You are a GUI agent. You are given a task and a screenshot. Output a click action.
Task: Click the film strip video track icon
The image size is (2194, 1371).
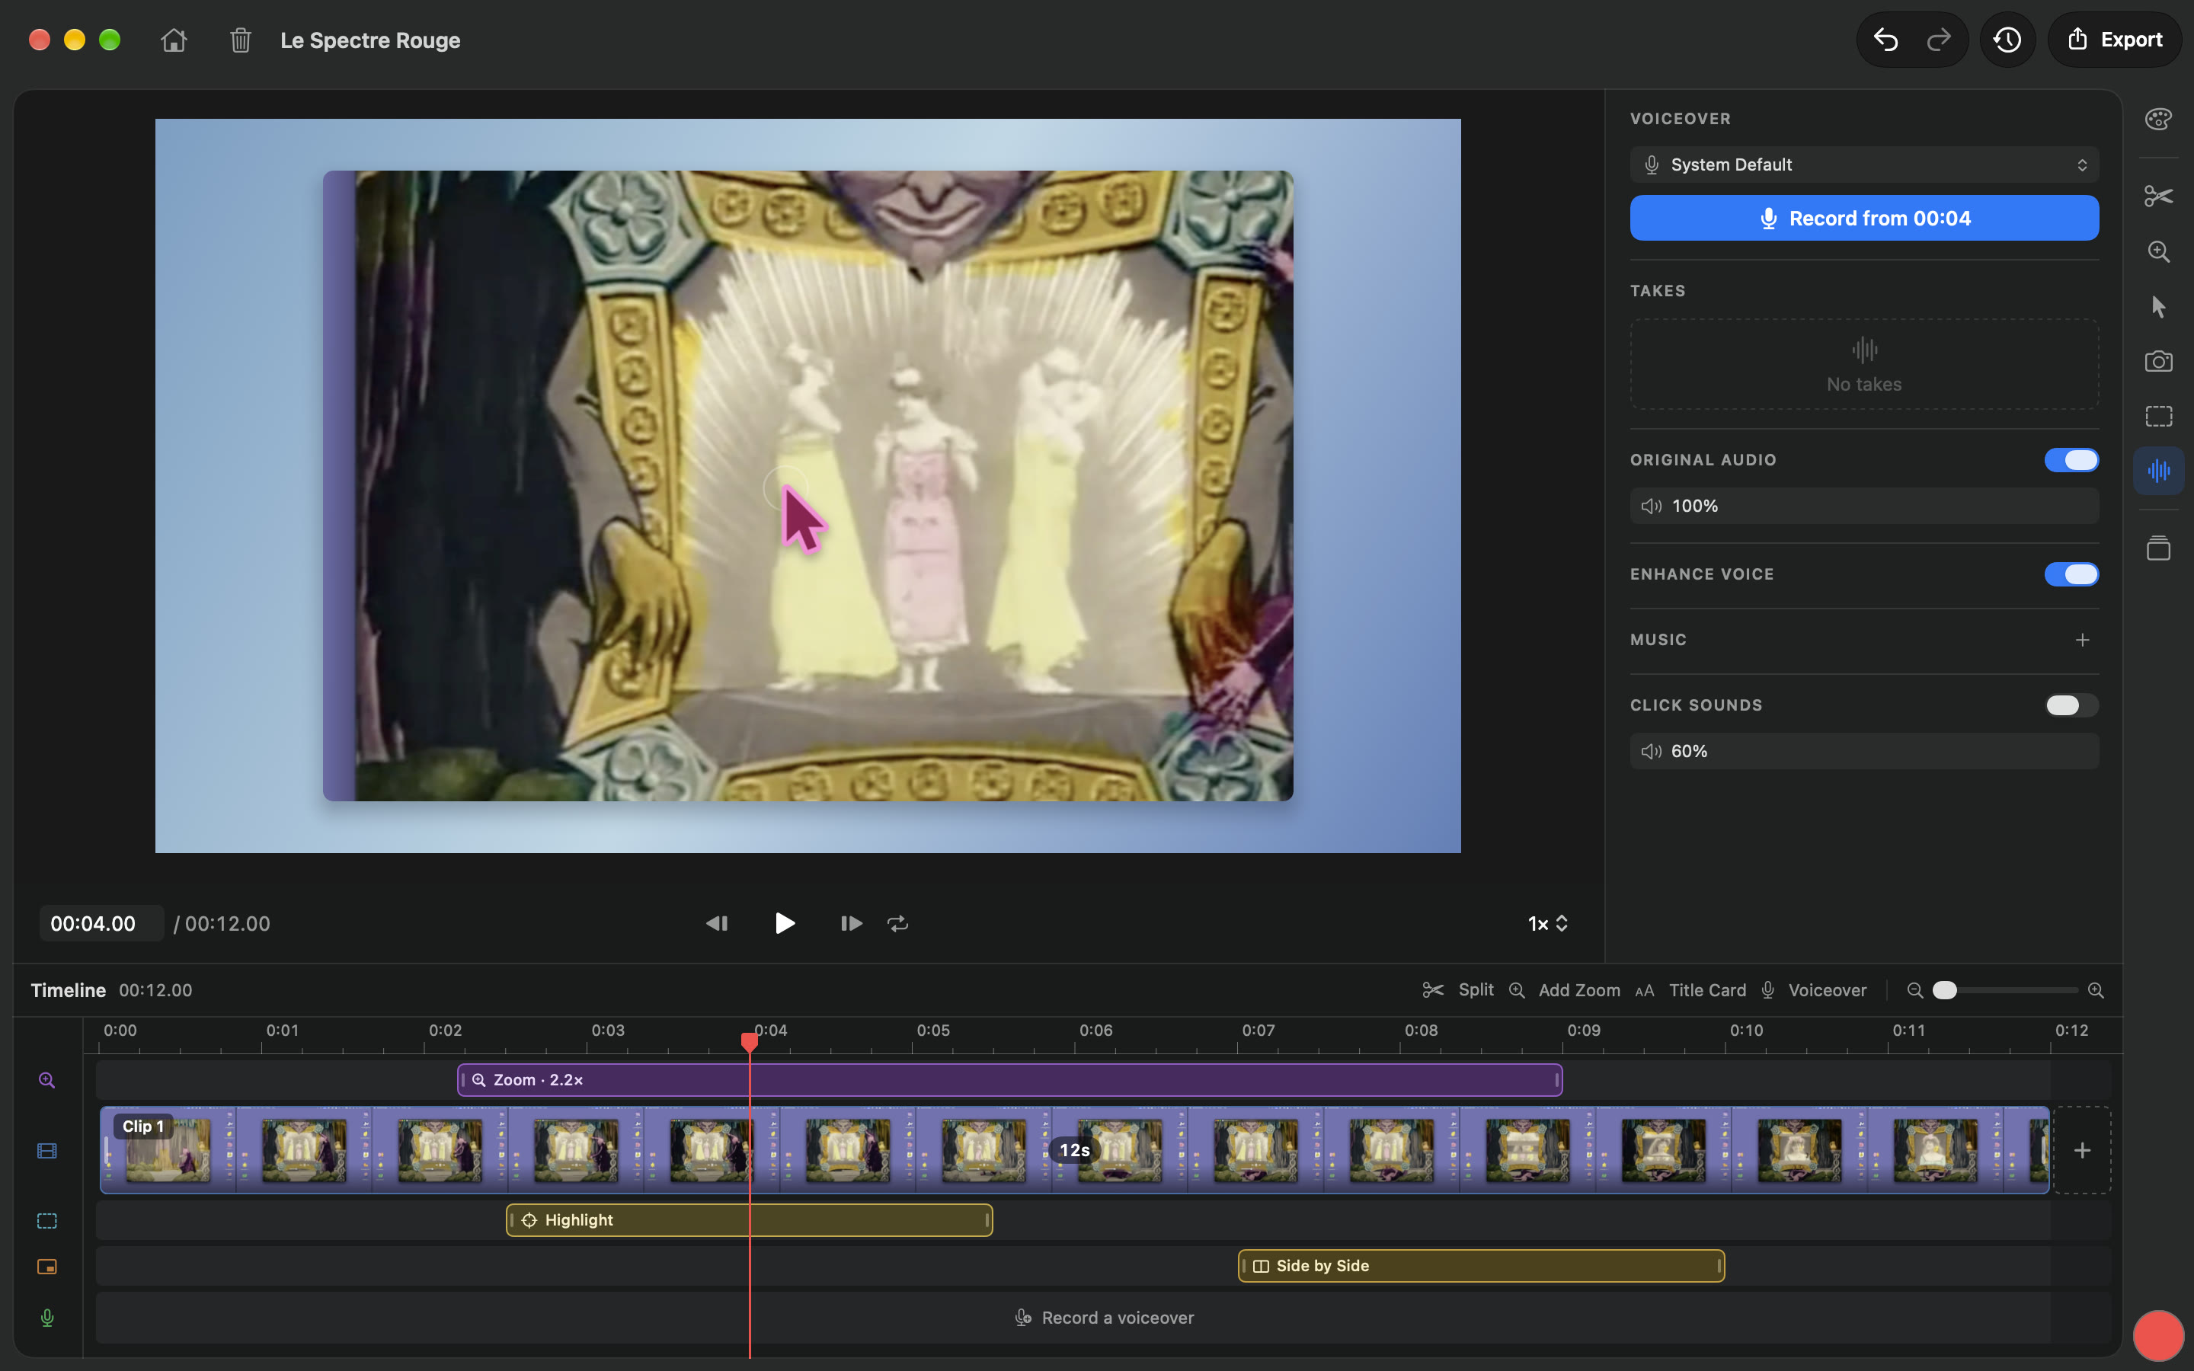47,1151
